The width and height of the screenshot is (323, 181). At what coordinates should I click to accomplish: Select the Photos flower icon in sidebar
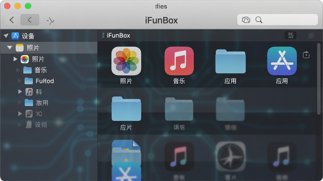click(x=25, y=59)
